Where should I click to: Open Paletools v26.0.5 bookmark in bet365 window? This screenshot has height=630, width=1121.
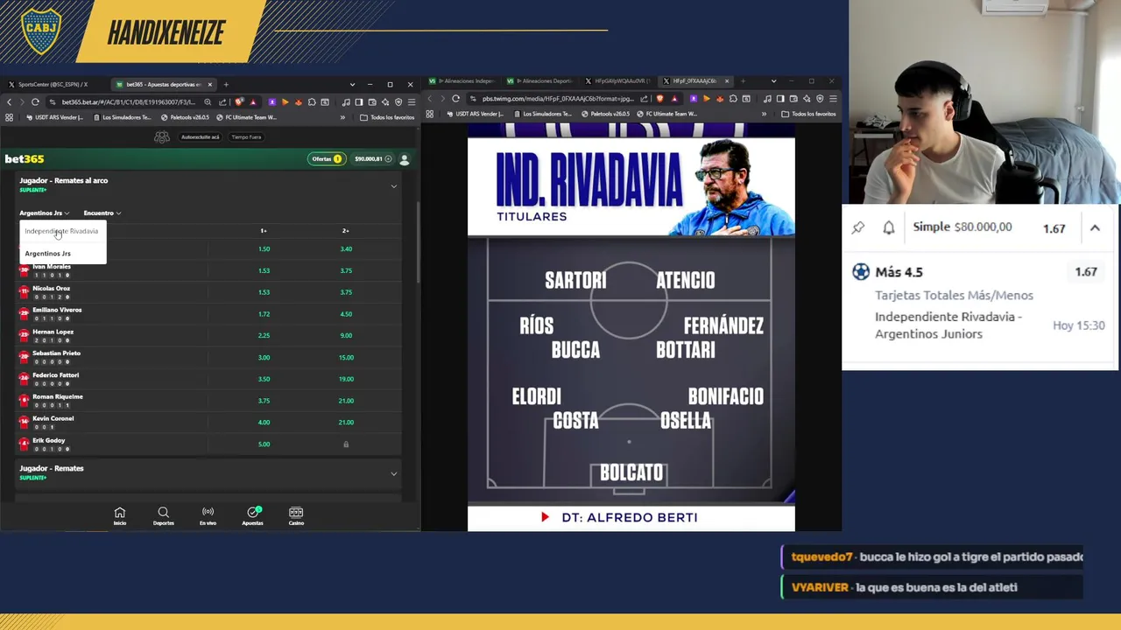pos(185,117)
